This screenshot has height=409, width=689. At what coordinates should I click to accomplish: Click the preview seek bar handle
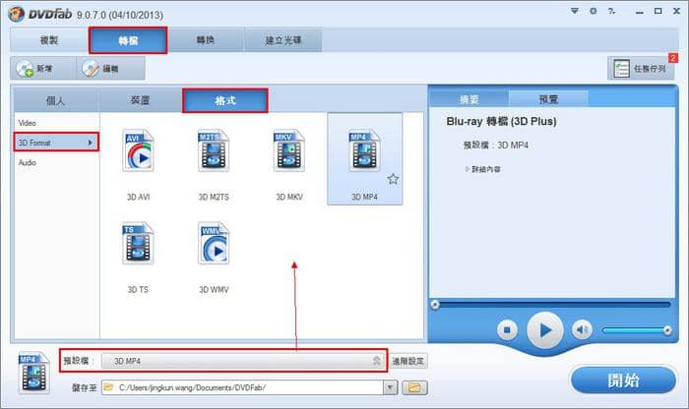[435, 304]
